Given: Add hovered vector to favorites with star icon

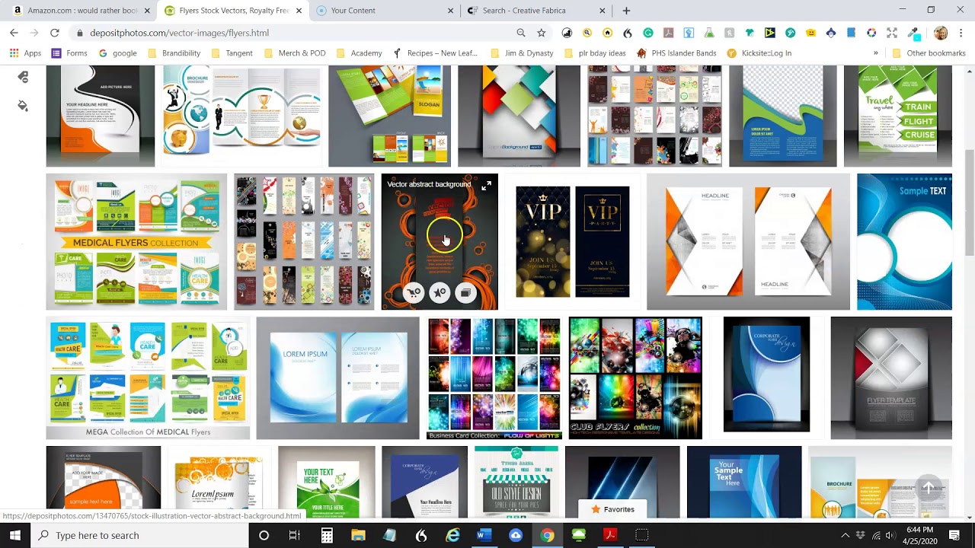Looking at the screenshot, I should [x=440, y=292].
